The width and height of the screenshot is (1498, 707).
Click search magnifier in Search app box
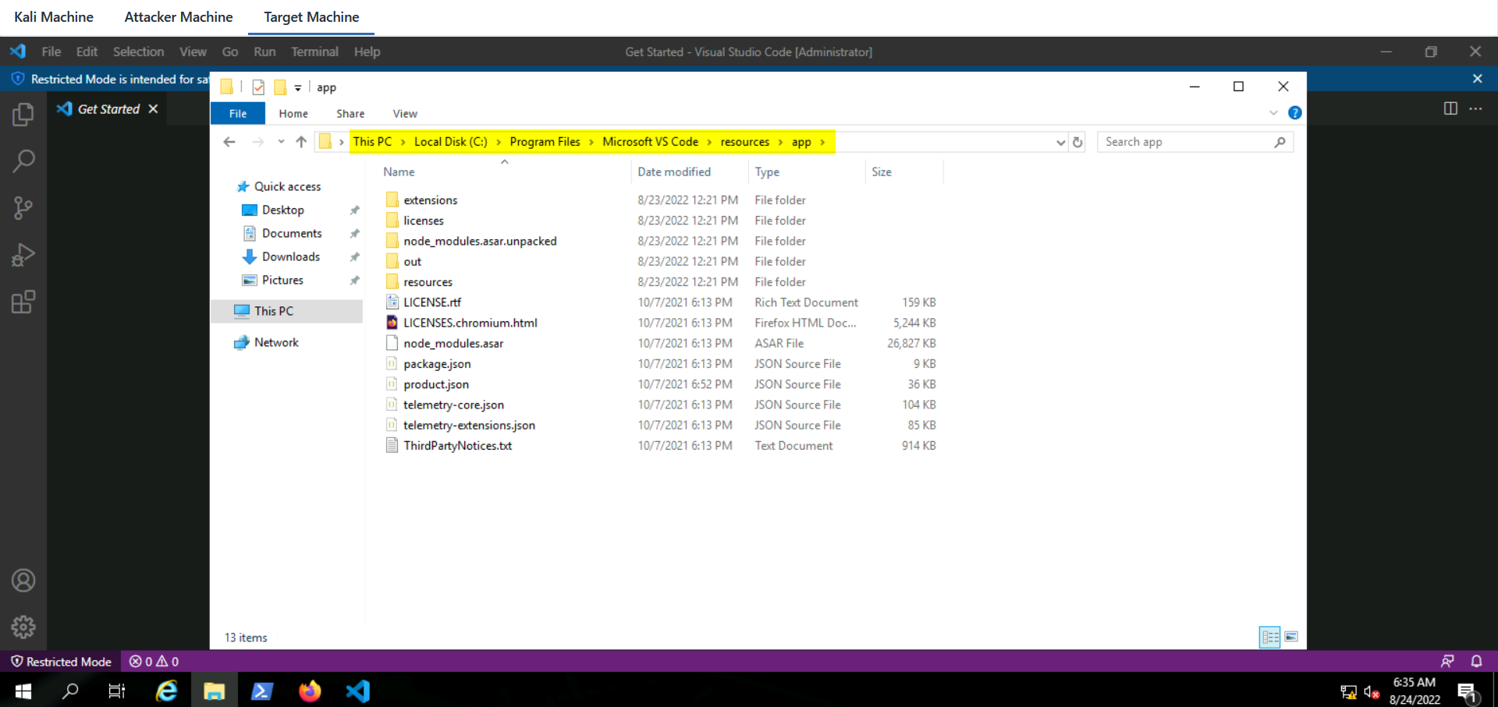pos(1280,142)
